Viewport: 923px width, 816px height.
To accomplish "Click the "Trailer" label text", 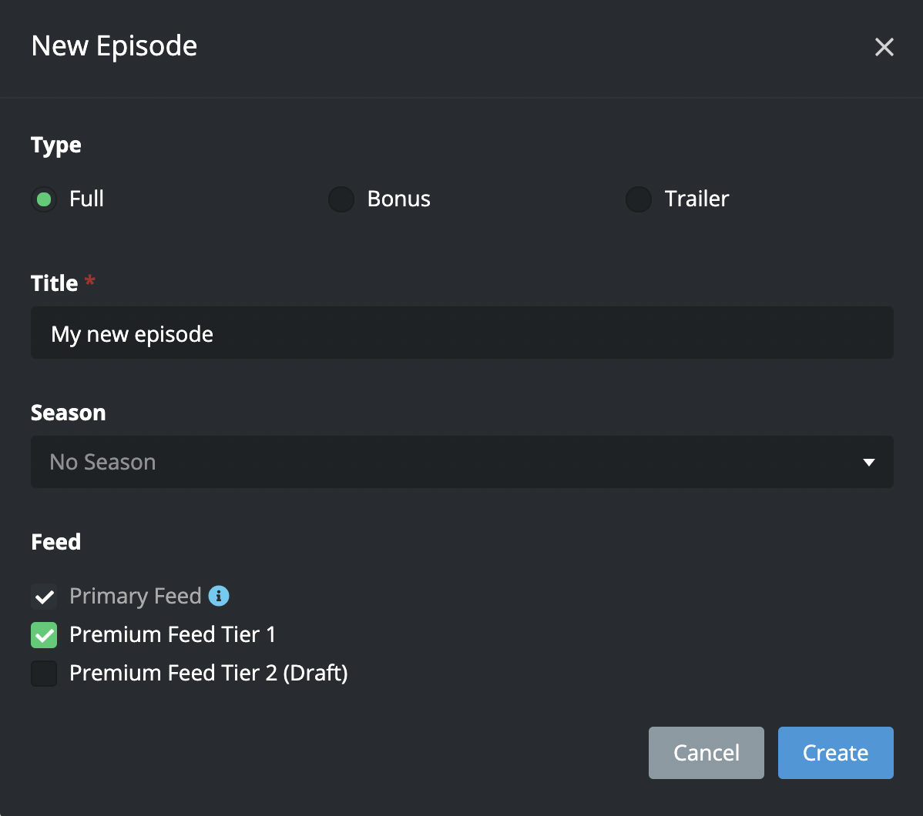I will [696, 199].
